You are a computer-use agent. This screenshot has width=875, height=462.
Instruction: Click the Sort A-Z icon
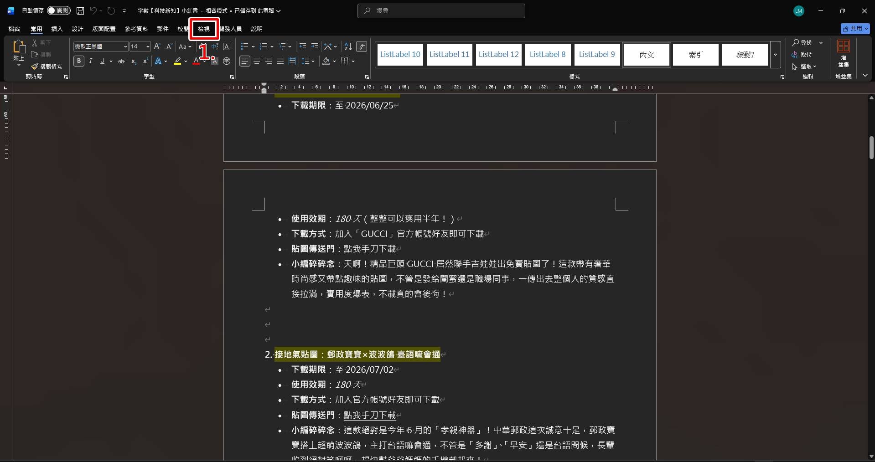click(348, 46)
